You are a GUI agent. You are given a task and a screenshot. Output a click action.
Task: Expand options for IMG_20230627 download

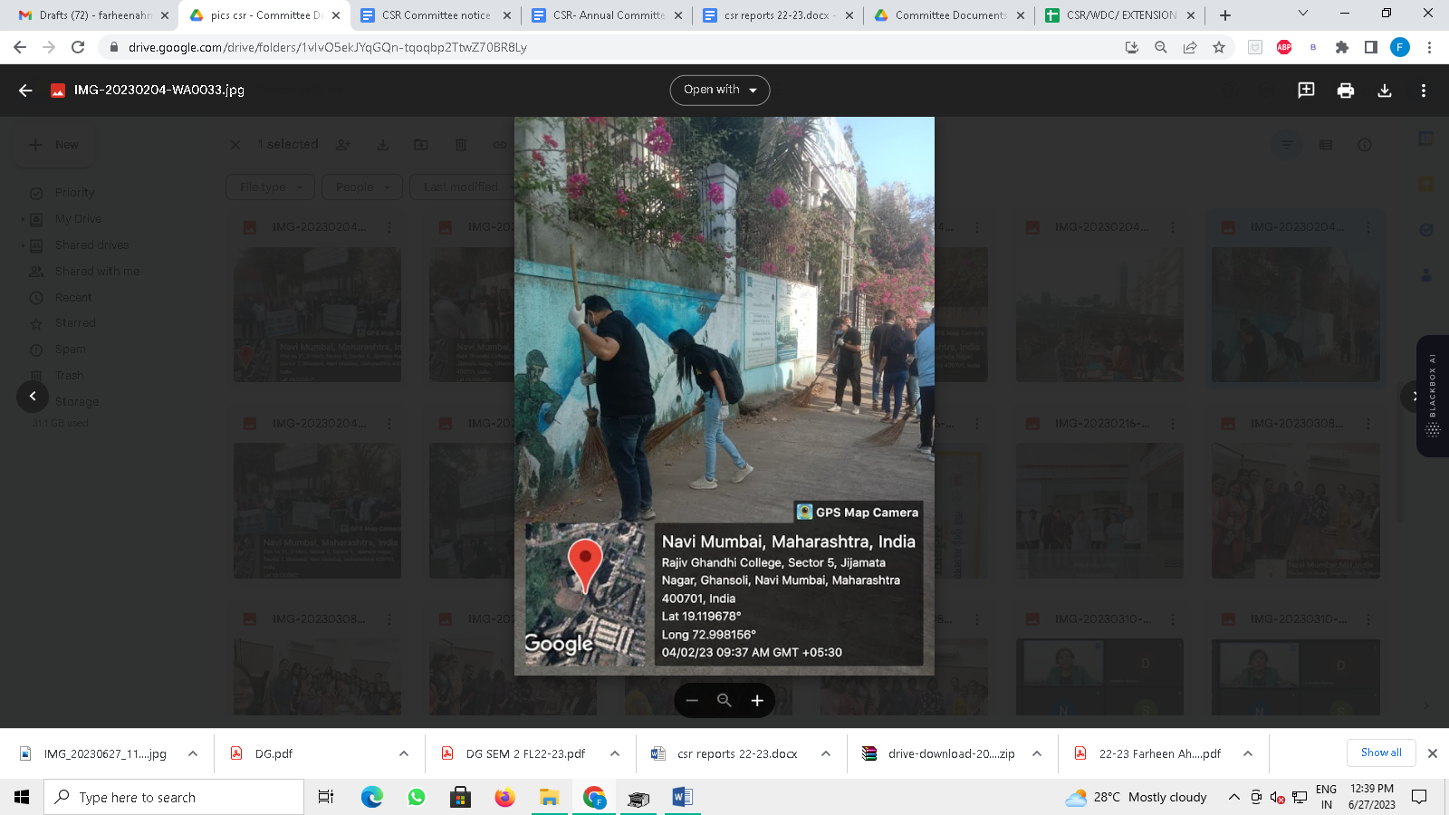pyautogui.click(x=193, y=753)
